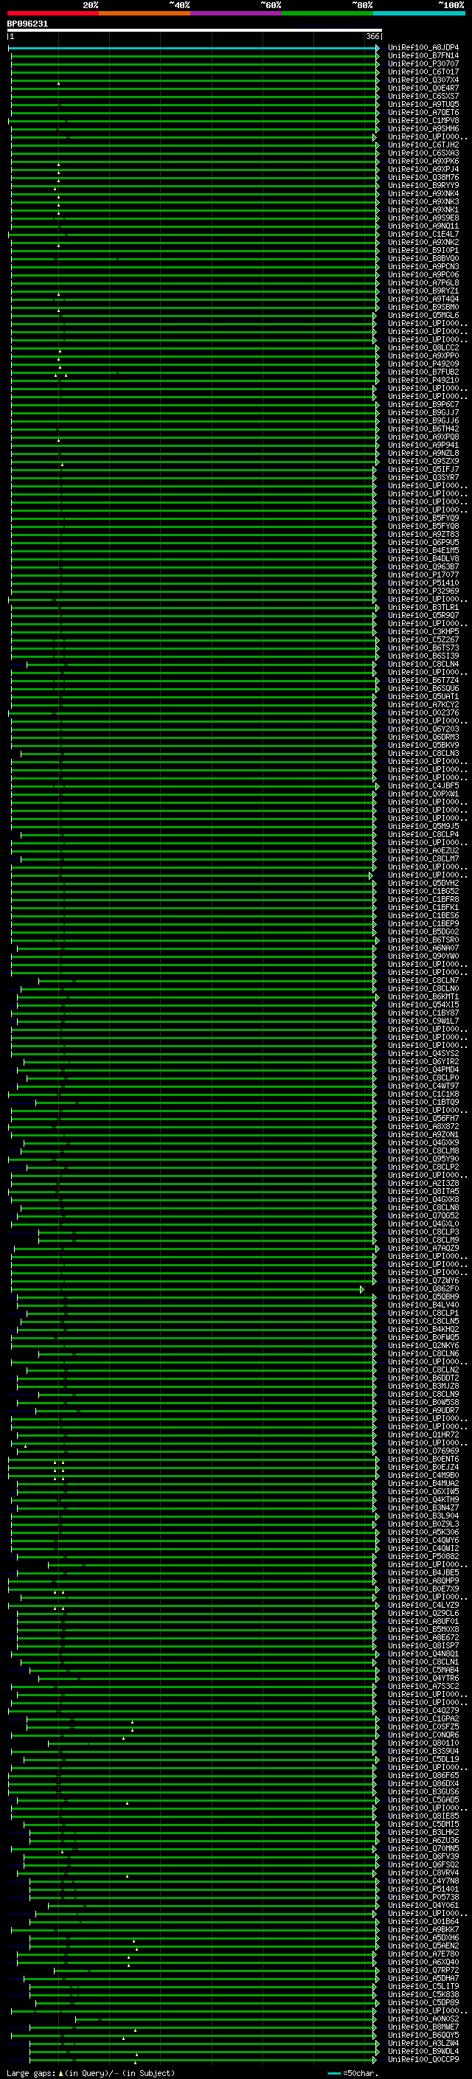Select the UniRef100_Q963B7 label
Viewport: 472px width, 2079px height.
pos(423,566)
